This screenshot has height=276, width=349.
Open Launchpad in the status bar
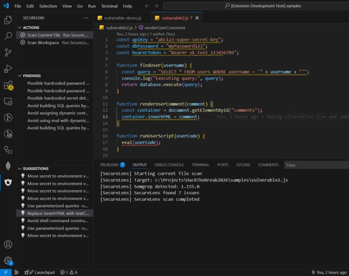(x=40, y=272)
